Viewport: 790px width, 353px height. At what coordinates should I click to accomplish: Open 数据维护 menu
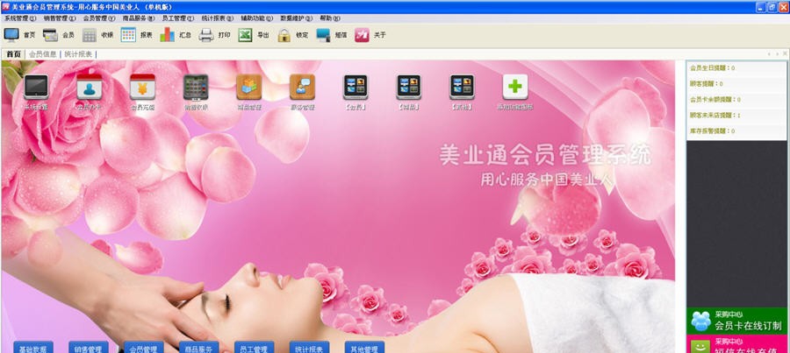pyautogui.click(x=297, y=18)
